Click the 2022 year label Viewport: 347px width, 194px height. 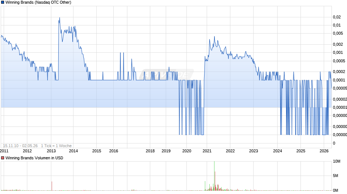[x=230, y=151]
